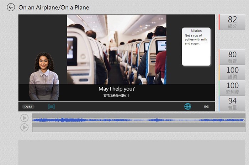Screen dimensions: 249x165
Task: Select the total score 82 panel
Action: (x=232, y=22)
